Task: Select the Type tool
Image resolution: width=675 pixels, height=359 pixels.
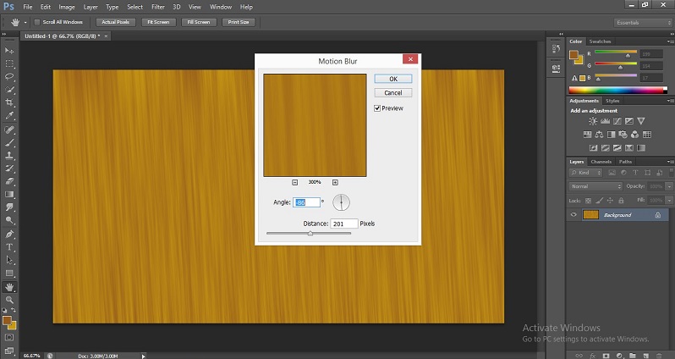Action: click(x=9, y=247)
